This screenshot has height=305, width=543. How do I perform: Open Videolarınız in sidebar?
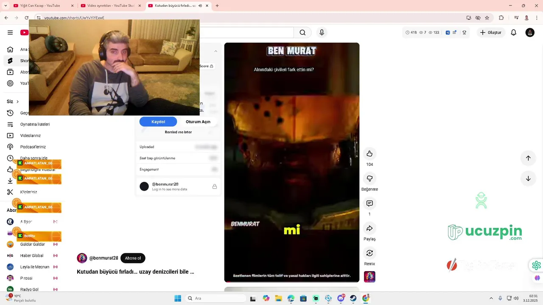31,136
